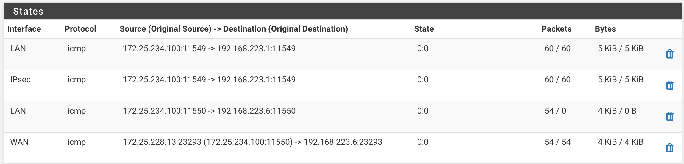This screenshot has width=684, height=164.
Task: Click the Source -> Destination column header
Action: (234, 29)
